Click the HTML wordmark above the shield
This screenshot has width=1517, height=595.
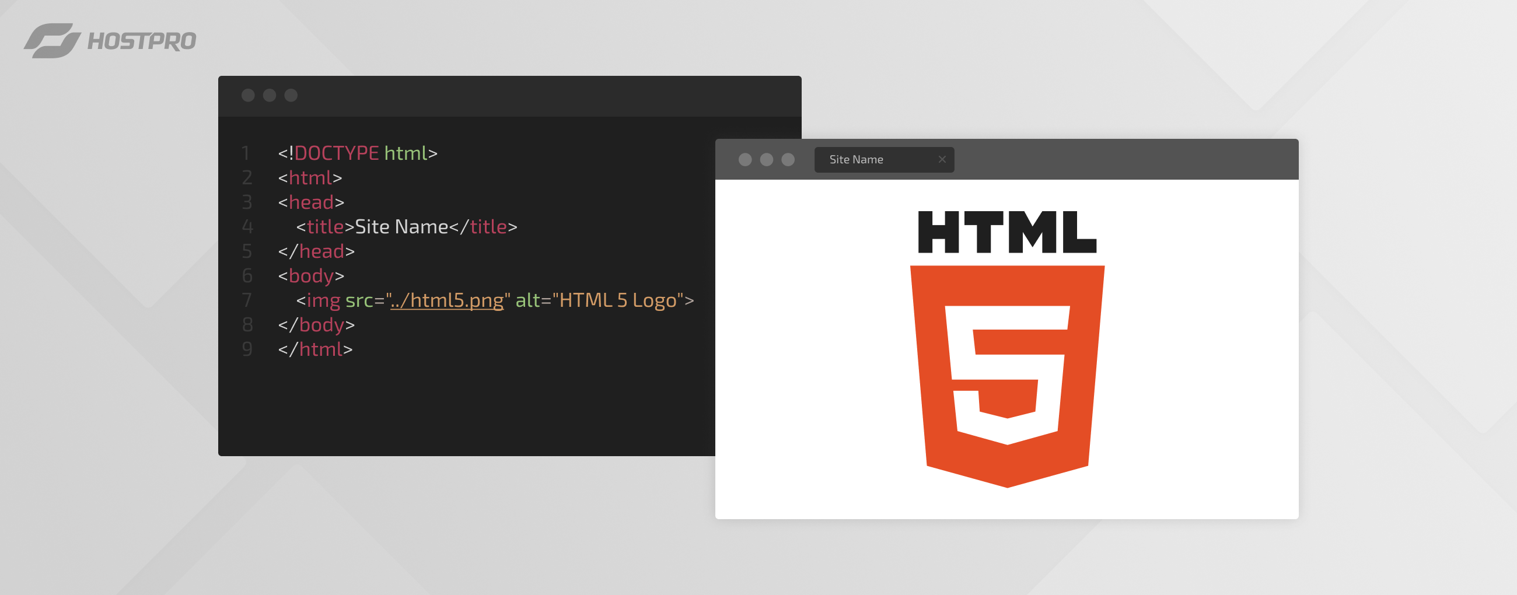(1007, 232)
